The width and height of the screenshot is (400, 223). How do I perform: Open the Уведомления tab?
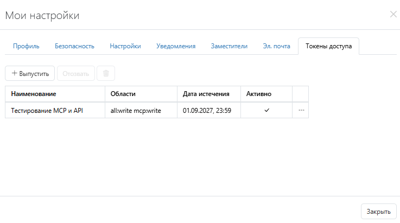[x=176, y=46]
